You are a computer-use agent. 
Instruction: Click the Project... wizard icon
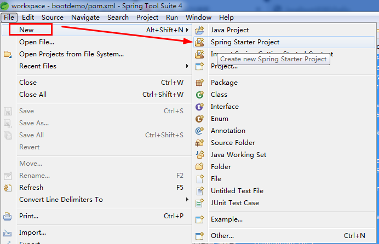tap(200, 66)
